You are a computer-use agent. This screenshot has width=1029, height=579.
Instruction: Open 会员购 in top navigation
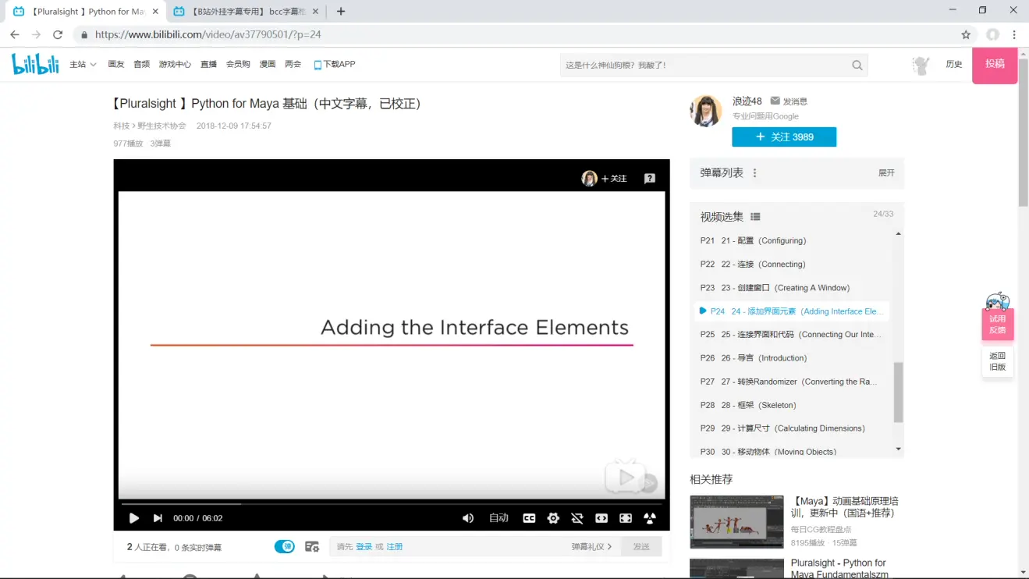point(238,64)
